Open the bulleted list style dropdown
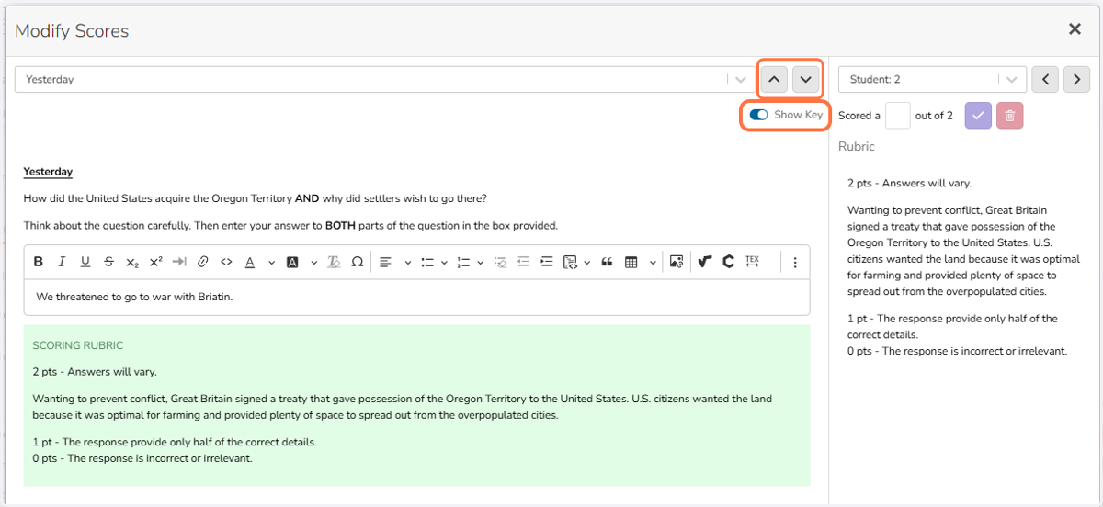 445,262
